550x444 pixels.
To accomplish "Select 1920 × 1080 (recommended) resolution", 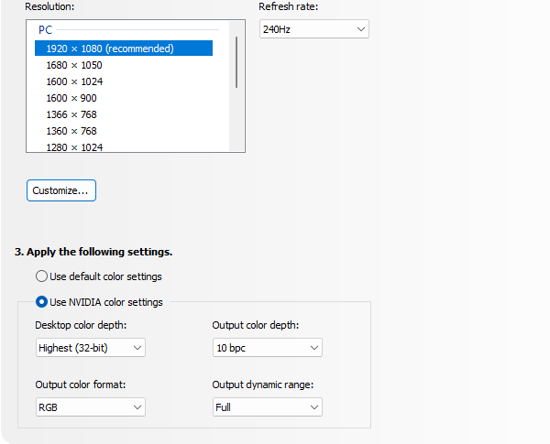I will [x=110, y=49].
